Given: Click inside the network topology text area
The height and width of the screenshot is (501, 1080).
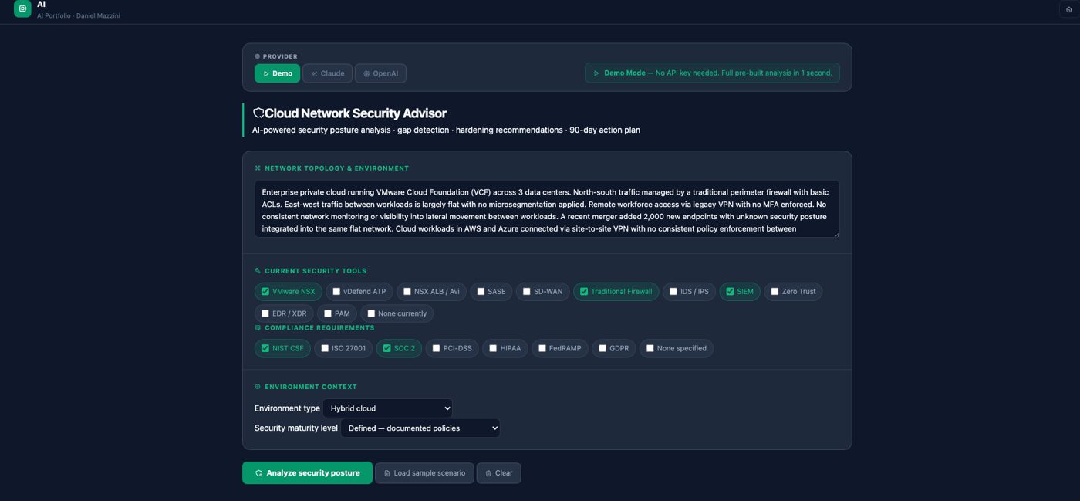Looking at the screenshot, I should tap(547, 209).
